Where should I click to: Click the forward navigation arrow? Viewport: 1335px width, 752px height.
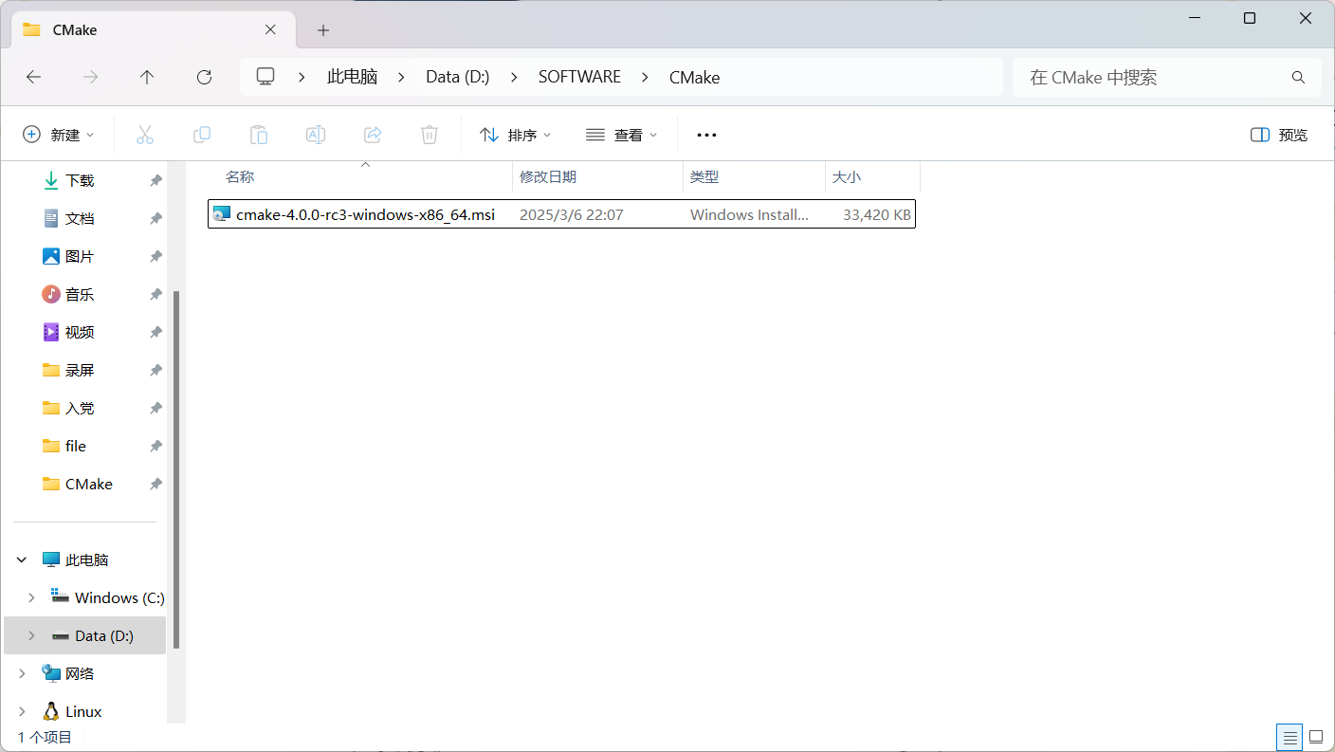click(90, 78)
